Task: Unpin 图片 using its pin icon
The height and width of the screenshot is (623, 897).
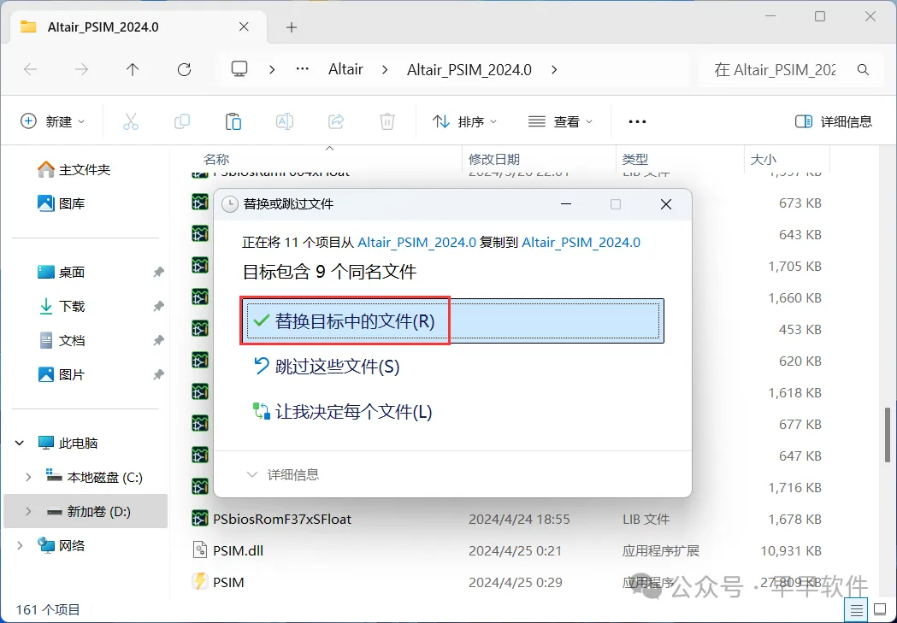Action: [x=158, y=375]
